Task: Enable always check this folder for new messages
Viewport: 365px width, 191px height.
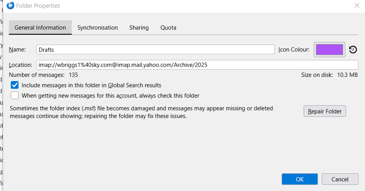Action: [x=15, y=95]
